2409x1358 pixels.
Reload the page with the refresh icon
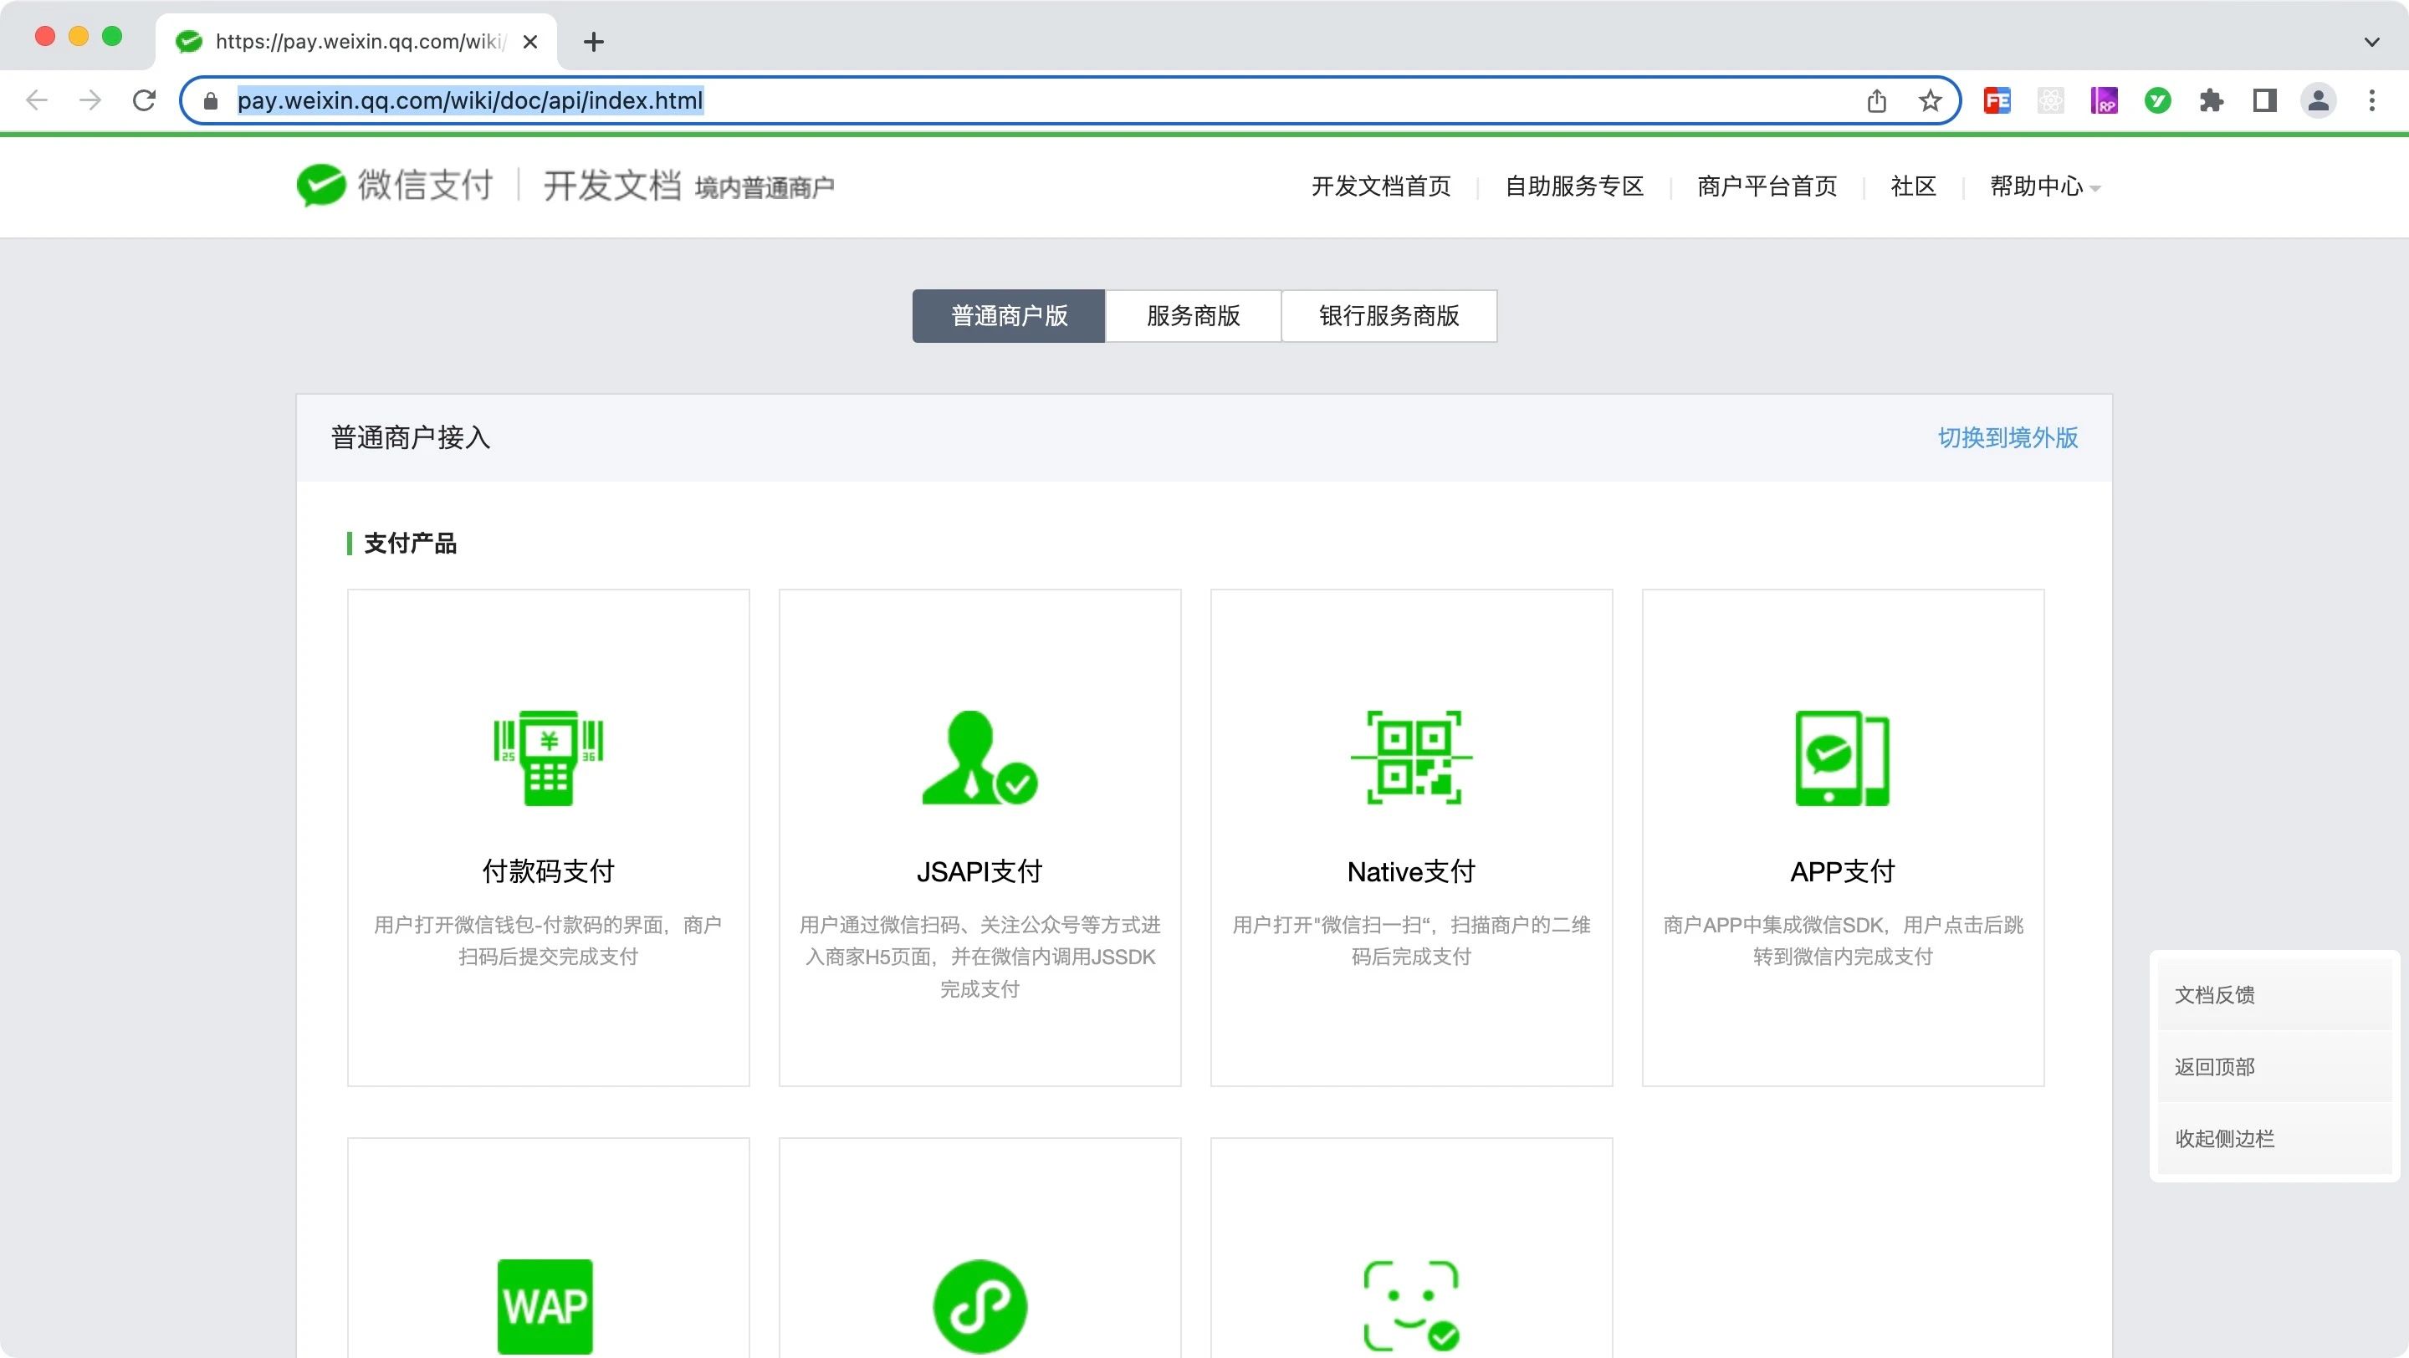[144, 100]
